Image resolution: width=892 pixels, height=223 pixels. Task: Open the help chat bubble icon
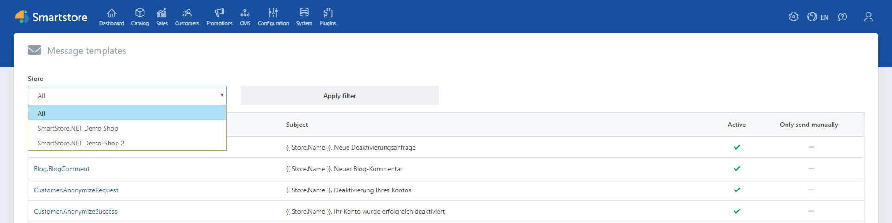(842, 17)
